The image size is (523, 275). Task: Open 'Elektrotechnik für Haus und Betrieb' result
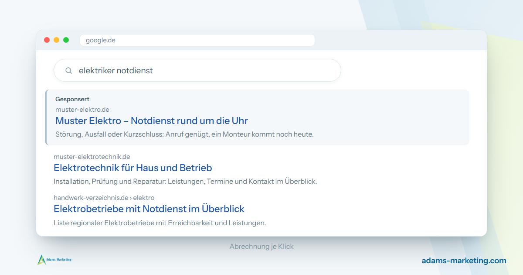click(x=133, y=168)
